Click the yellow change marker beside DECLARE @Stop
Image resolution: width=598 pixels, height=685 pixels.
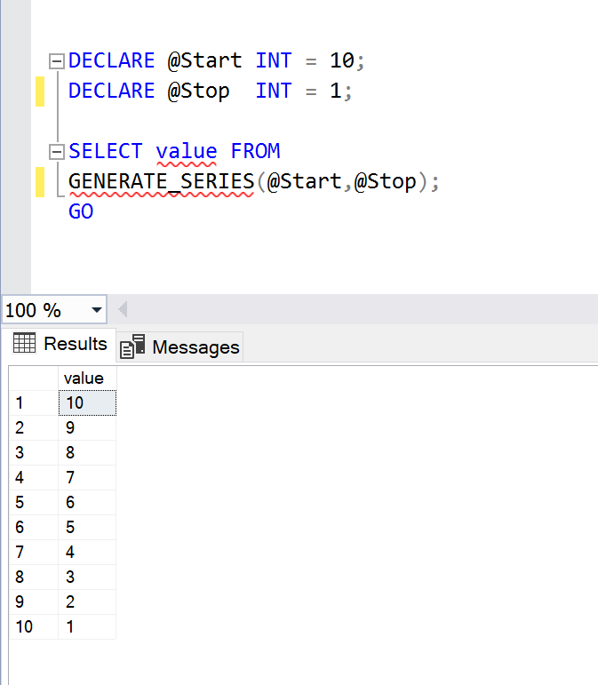point(39,92)
